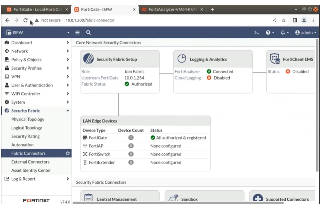Toggle the sidebar hamburger menu

(x=77, y=33)
